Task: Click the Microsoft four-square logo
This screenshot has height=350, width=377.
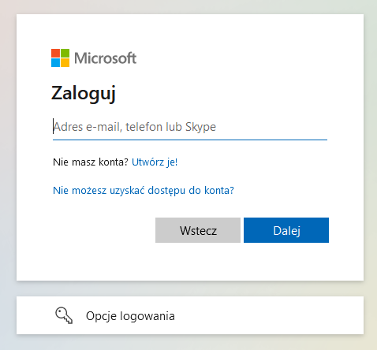Action: click(x=60, y=58)
